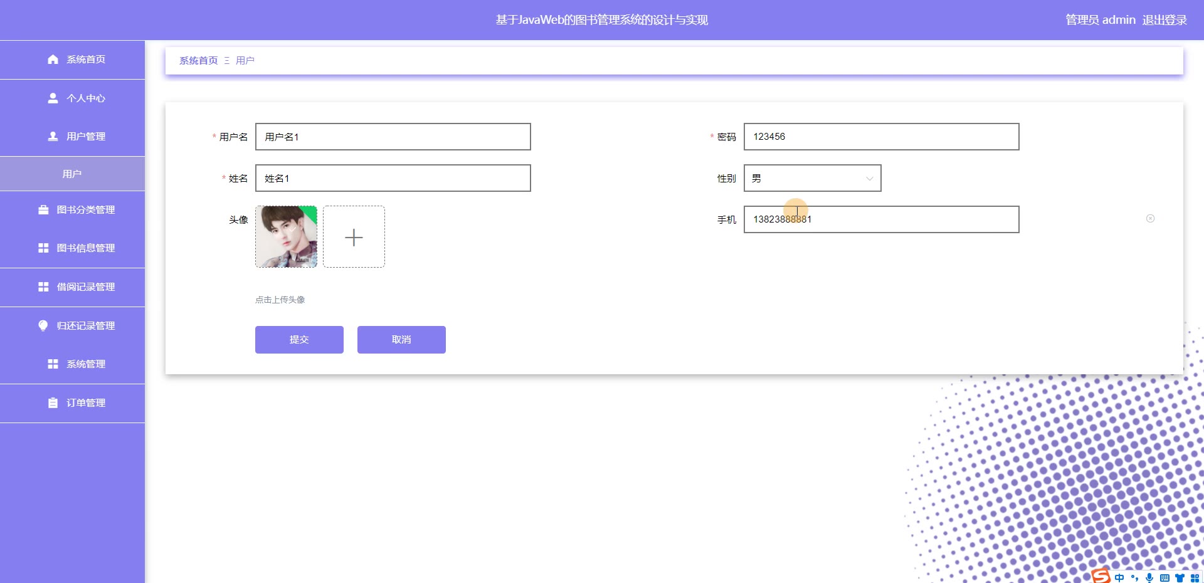Click the Sogou input method logo
Viewport: 1204px width, 583px height.
[1101, 576]
